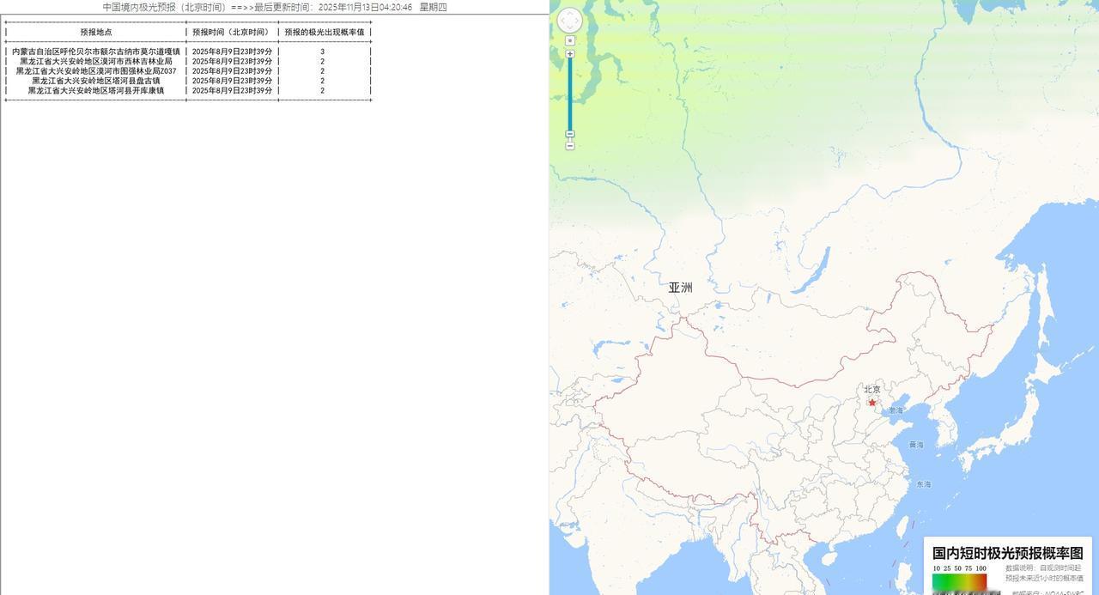Select the 漠河市图强林业局Z037 location row

point(96,71)
